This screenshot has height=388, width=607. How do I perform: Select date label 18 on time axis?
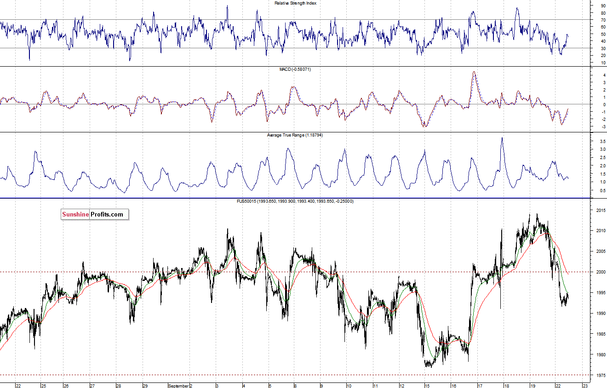(x=506, y=386)
